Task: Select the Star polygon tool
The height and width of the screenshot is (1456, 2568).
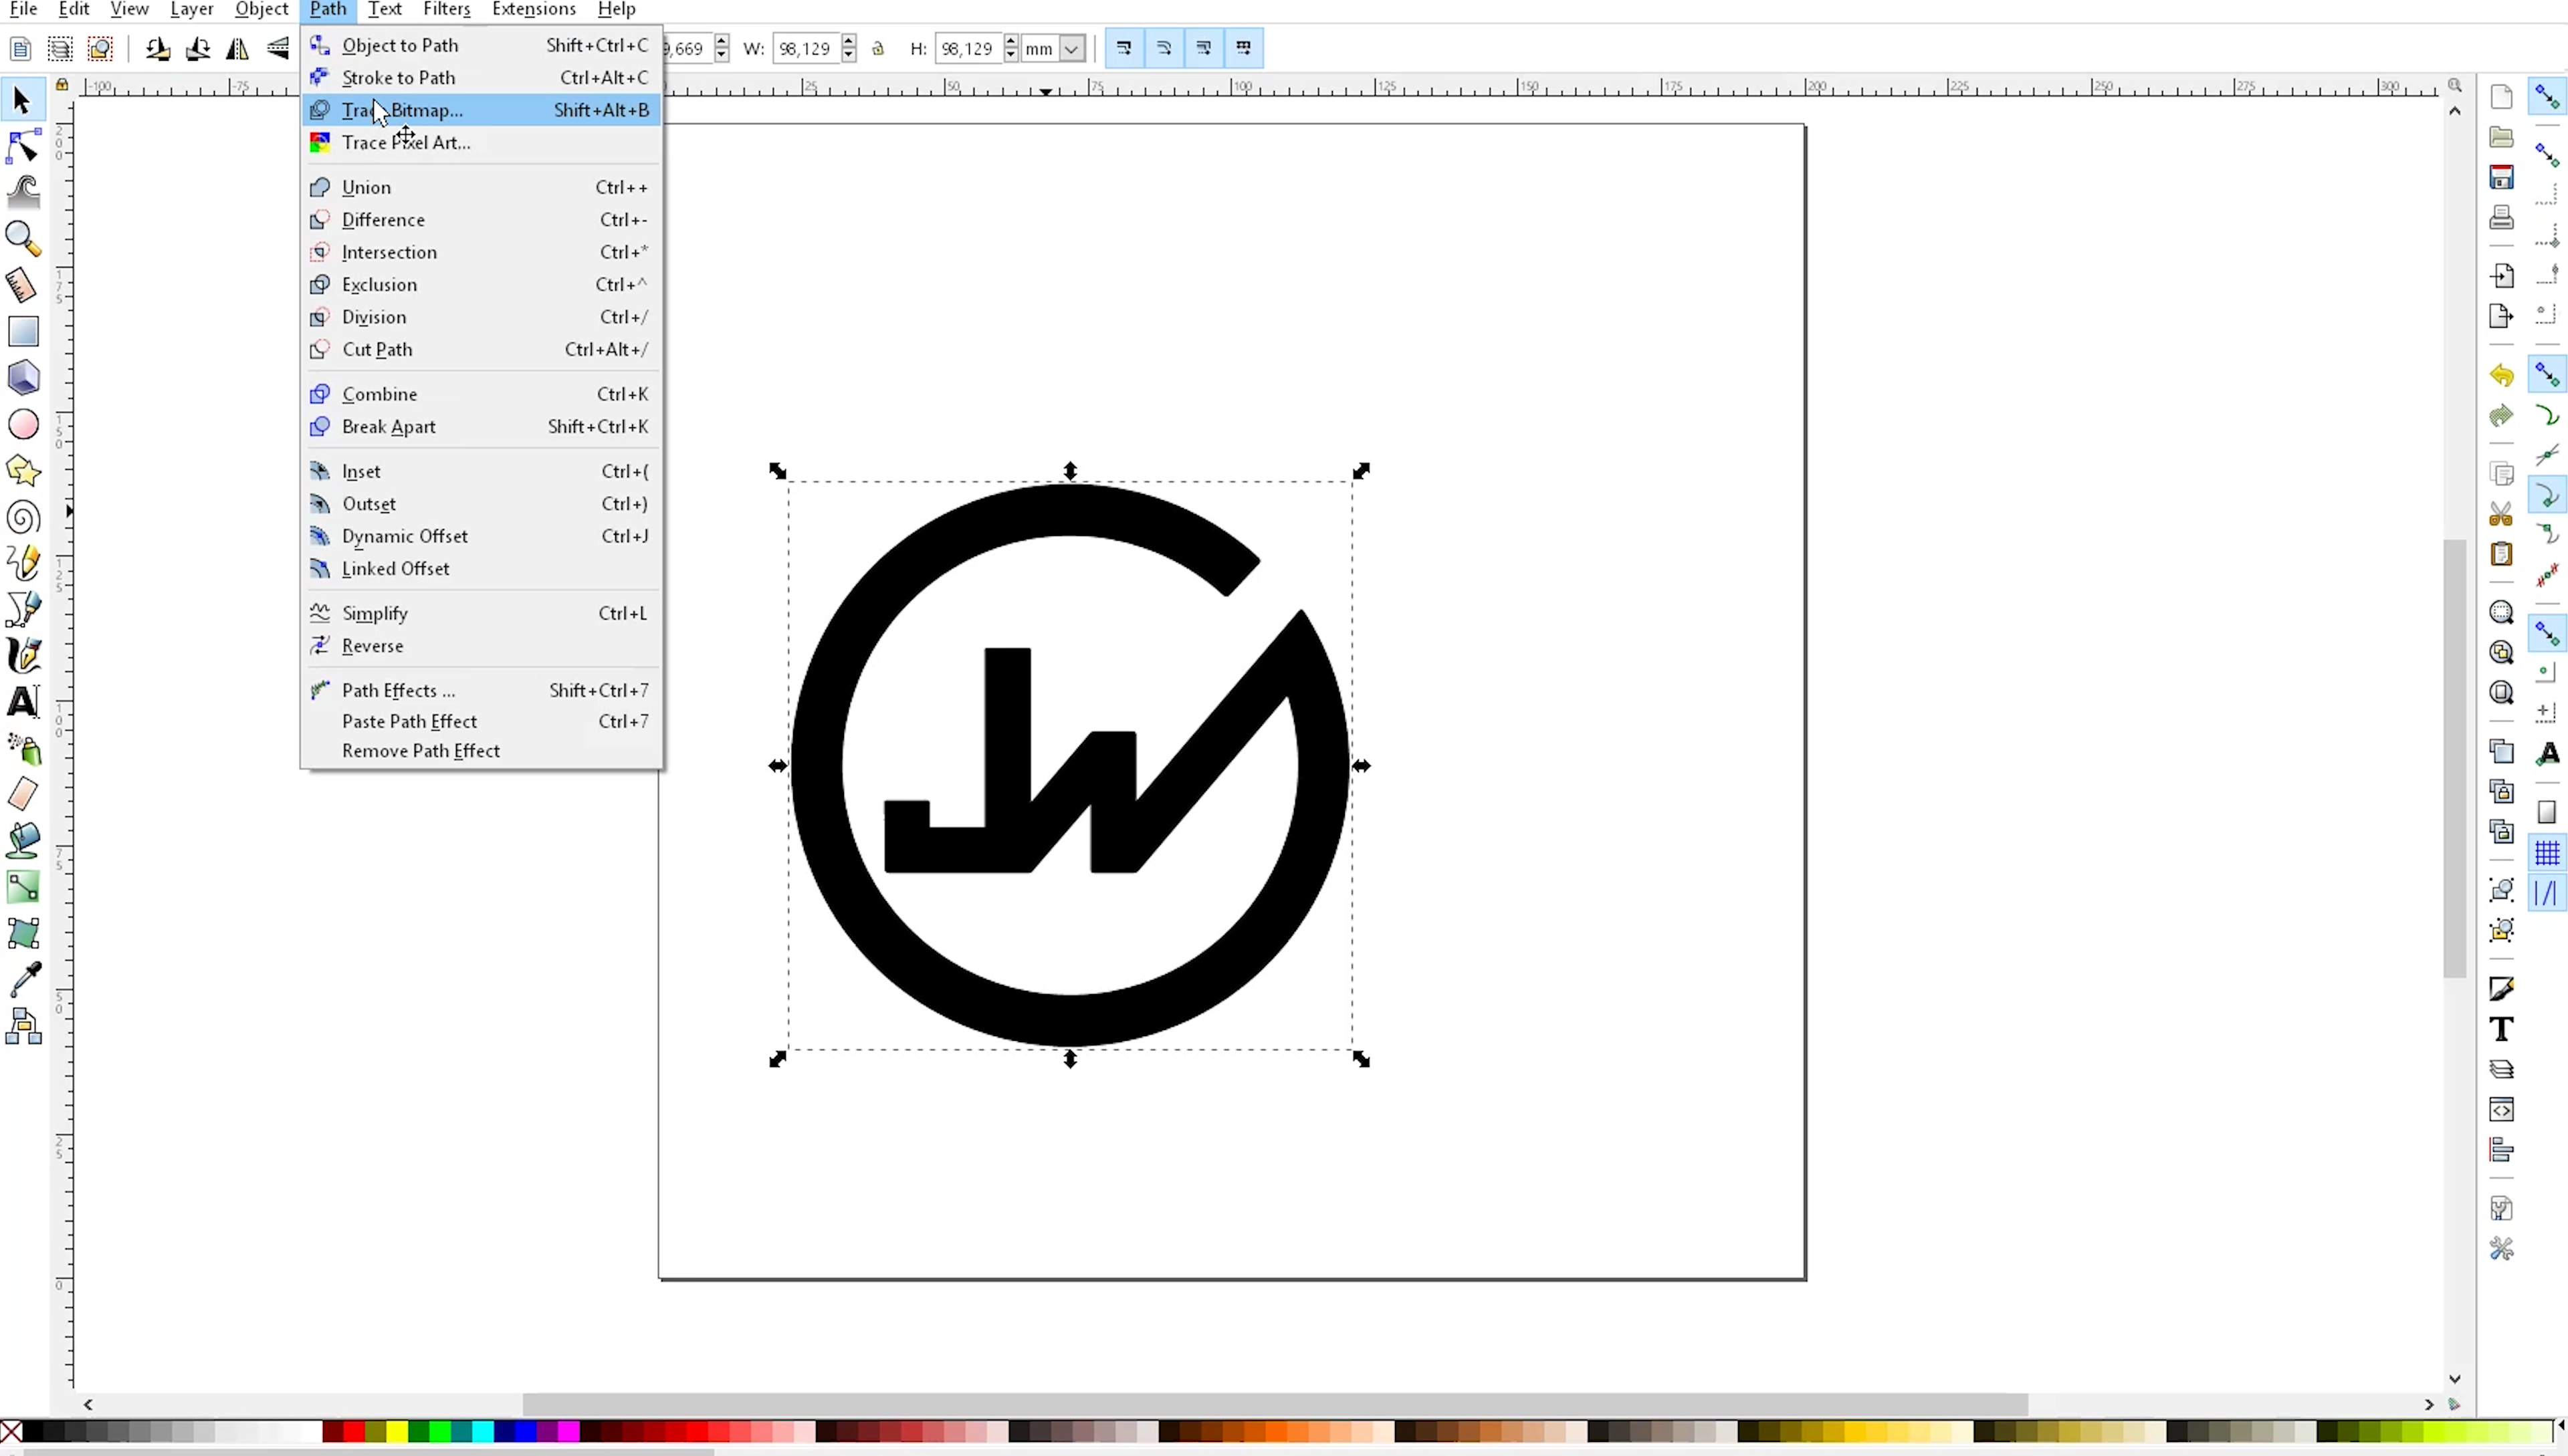Action: [x=23, y=471]
